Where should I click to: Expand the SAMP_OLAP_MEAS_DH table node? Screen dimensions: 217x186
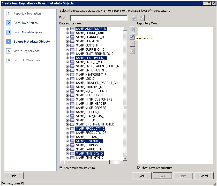click(x=67, y=116)
